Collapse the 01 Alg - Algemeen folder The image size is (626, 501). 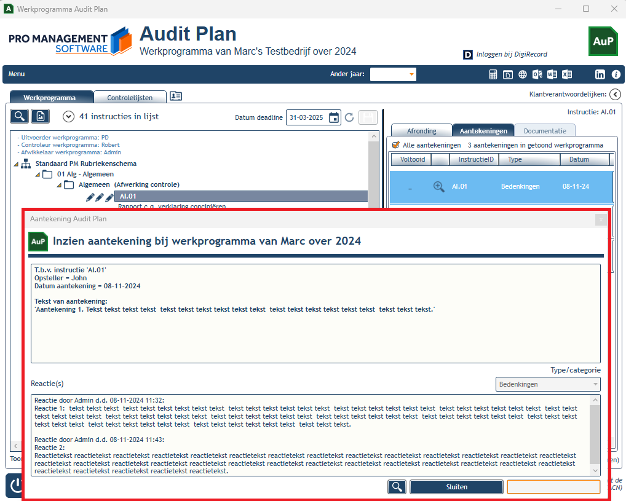38,175
